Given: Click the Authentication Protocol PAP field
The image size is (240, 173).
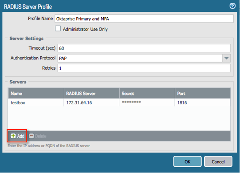Looking at the screenshot, I should 140,58.
